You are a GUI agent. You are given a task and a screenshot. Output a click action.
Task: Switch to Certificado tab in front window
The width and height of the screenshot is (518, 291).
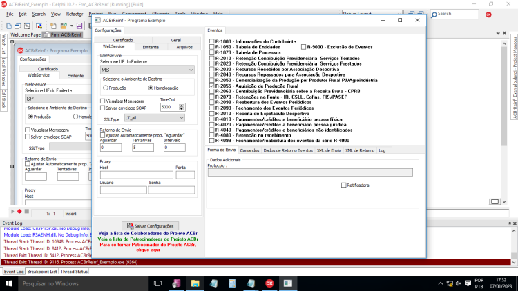click(123, 40)
